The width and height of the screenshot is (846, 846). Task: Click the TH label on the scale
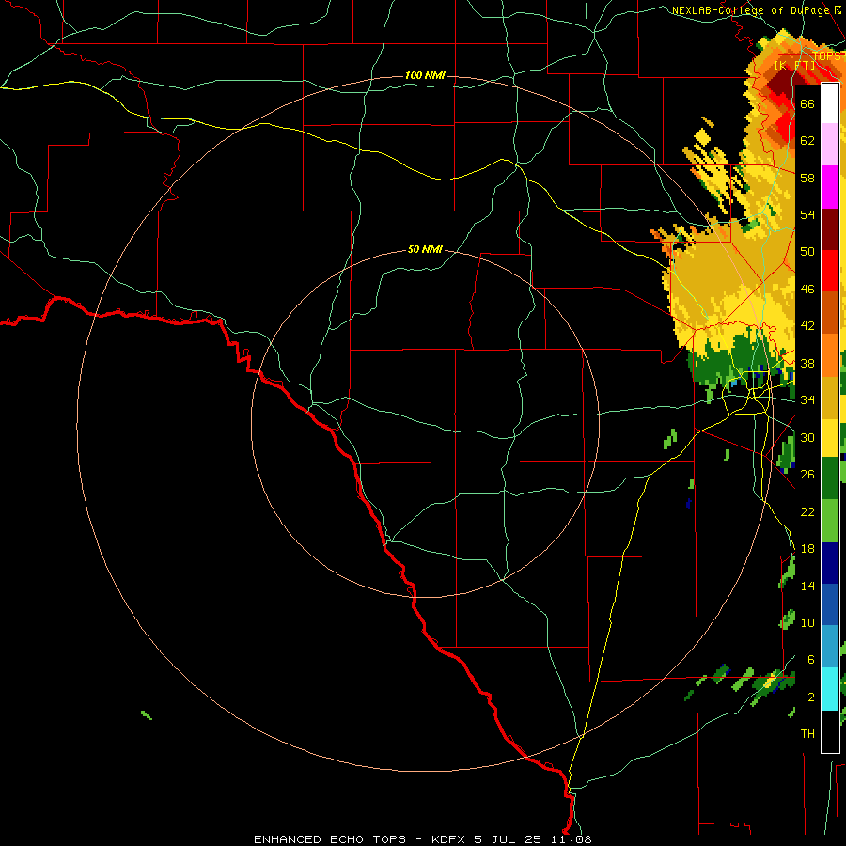pyautogui.click(x=807, y=734)
